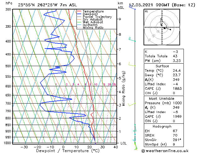Screen dimensions: 198x153
Task: Click the wind barb at 300 hPa
Action: tap(132, 7)
